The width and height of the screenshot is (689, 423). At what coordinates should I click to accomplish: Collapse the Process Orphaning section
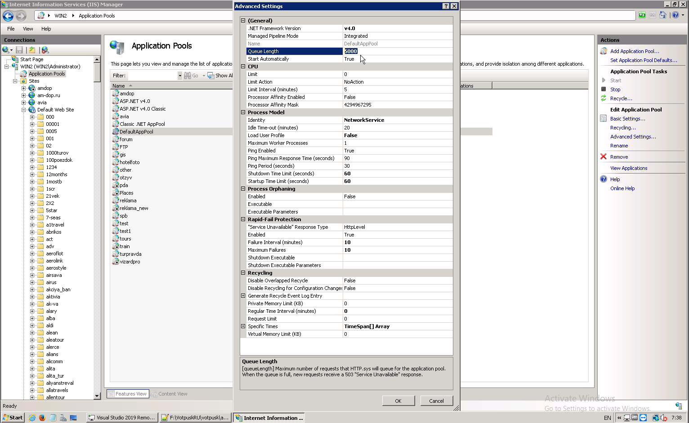click(x=243, y=189)
